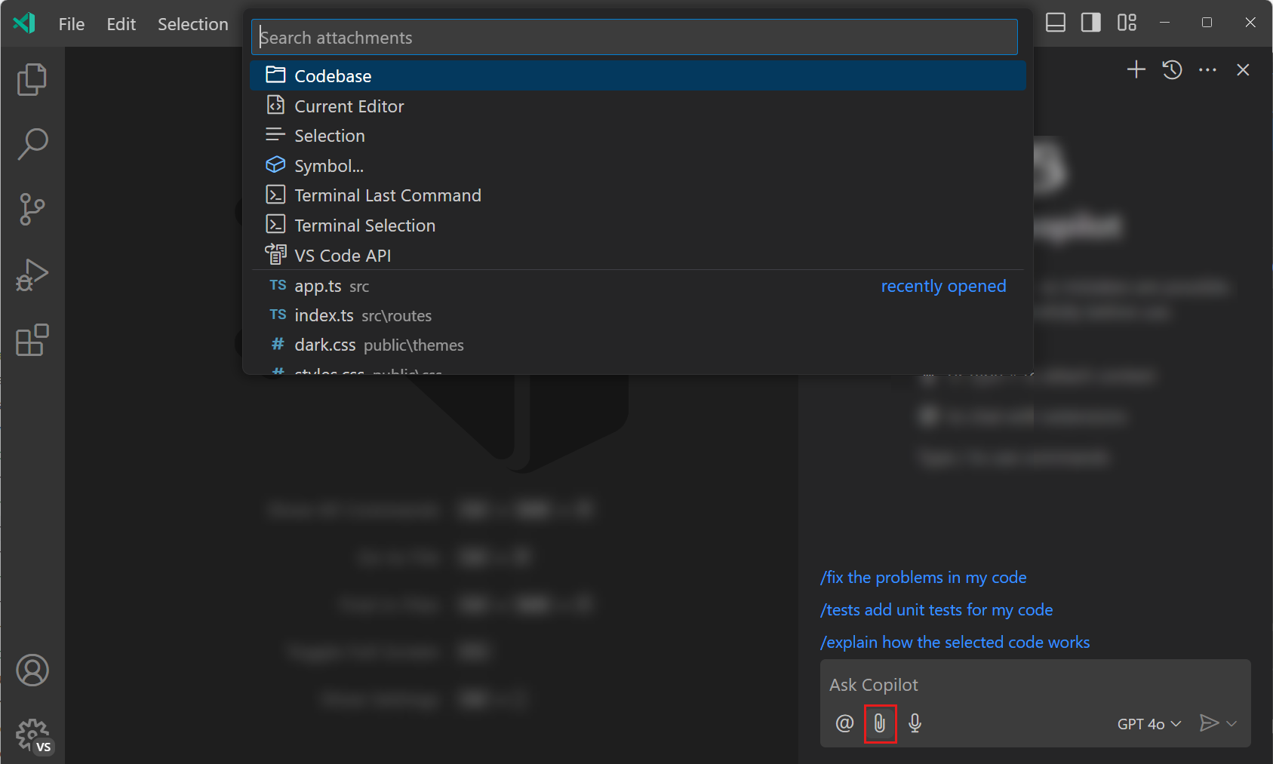Image resolution: width=1273 pixels, height=764 pixels.
Task: Click the Terminal Selection terminal icon
Action: (x=275, y=224)
